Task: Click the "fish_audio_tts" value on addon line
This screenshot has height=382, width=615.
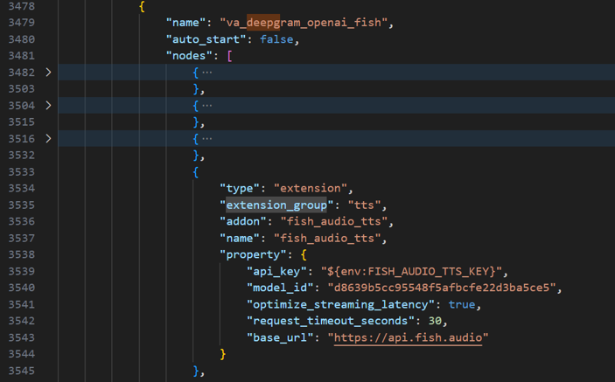Action: pos(334,221)
